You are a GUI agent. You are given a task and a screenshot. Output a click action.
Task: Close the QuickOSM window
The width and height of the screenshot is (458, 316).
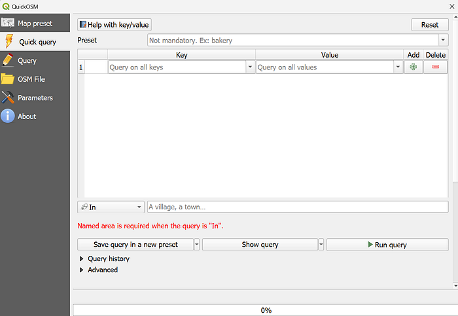(452, 7)
